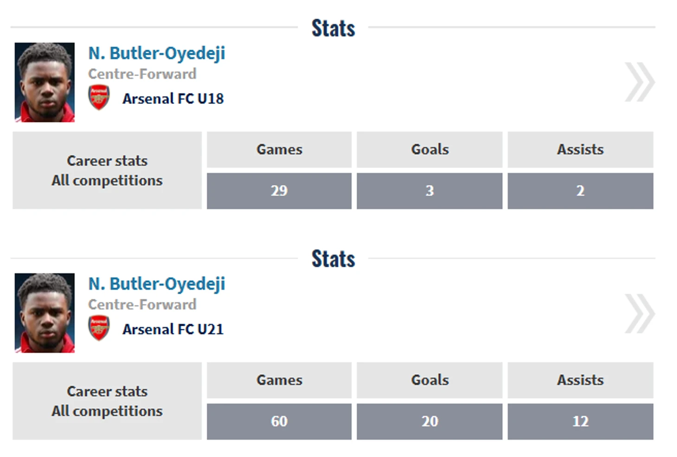Click the Goals header in U21 table
The height and width of the screenshot is (457, 677).
coord(429,380)
